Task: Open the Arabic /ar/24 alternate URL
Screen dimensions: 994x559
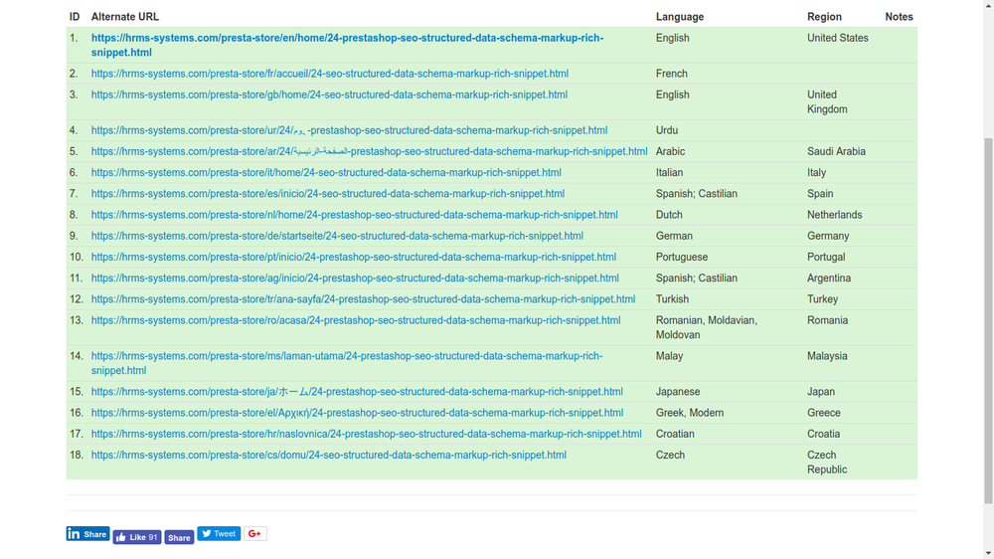Action: coord(369,151)
